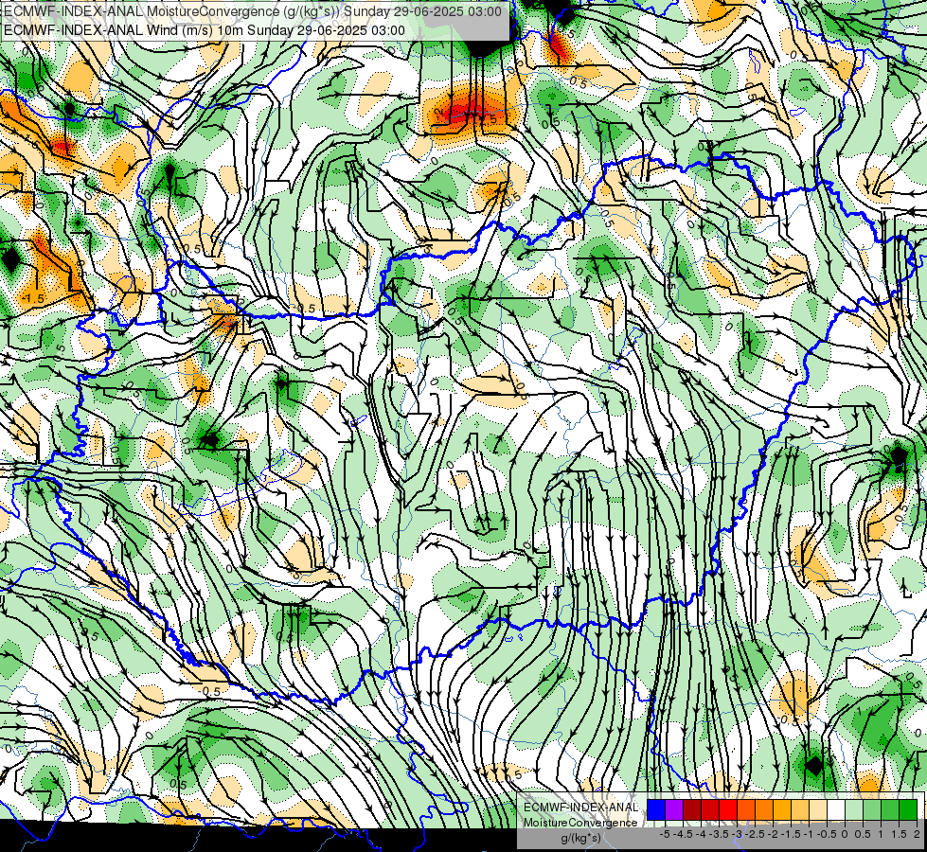Click the '-2.5' tick on the legend scale
The height and width of the screenshot is (852, 927).
755,834
